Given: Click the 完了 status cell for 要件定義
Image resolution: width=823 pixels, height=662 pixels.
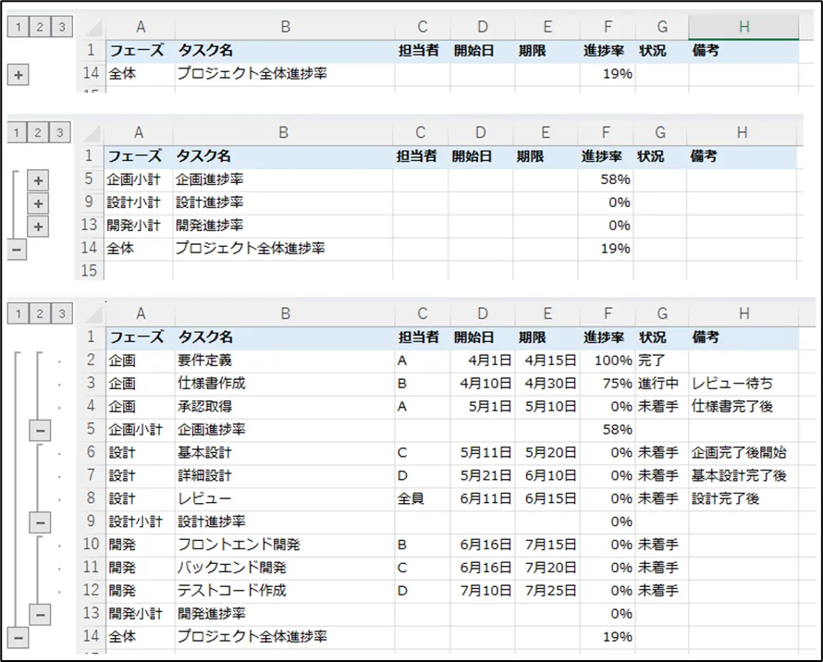Looking at the screenshot, I should tap(661, 360).
